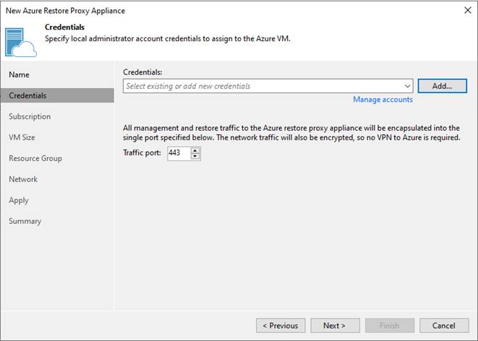Select the Summary step
This screenshot has height=341, width=478.
point(25,221)
